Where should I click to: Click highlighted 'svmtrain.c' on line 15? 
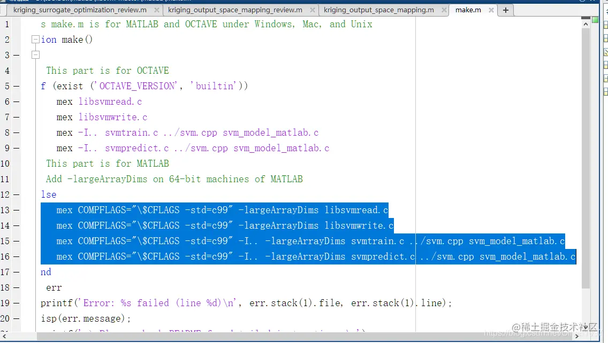(x=378, y=241)
